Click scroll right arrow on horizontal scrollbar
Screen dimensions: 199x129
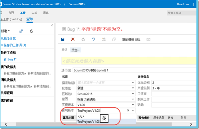click(191, 124)
